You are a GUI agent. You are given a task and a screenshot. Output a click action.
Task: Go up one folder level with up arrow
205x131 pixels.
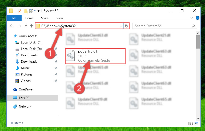[x=31, y=26]
